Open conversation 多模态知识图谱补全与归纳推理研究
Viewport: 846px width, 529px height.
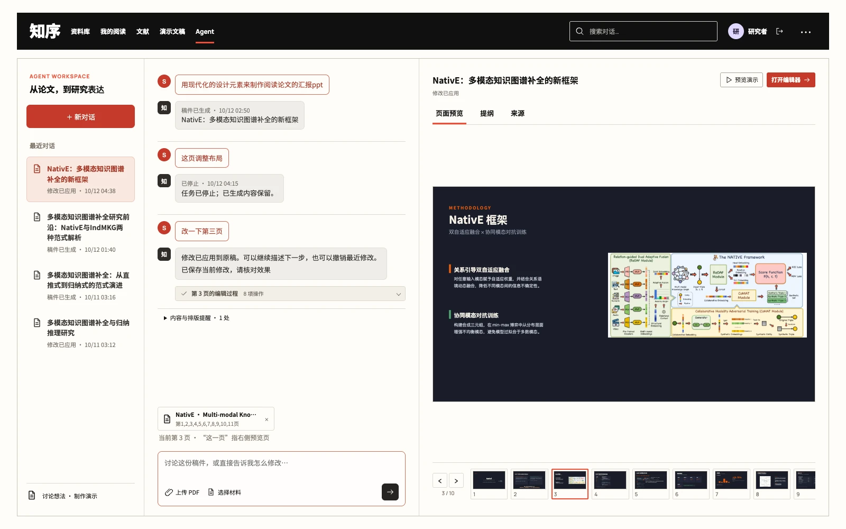click(x=80, y=333)
